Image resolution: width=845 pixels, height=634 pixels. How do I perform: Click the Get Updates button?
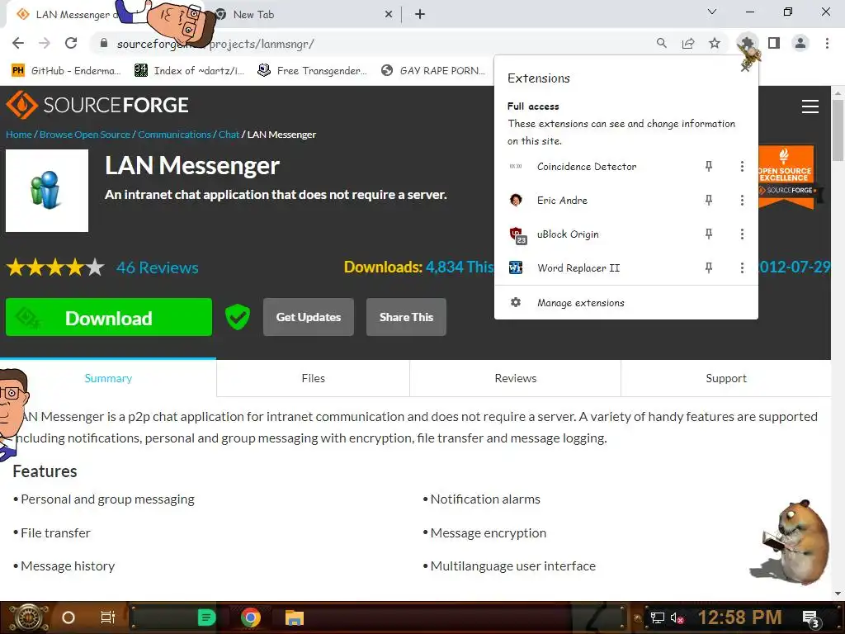tap(309, 317)
